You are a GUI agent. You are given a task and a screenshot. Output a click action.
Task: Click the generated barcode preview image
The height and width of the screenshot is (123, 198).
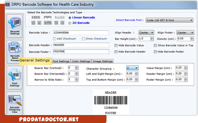111,100
